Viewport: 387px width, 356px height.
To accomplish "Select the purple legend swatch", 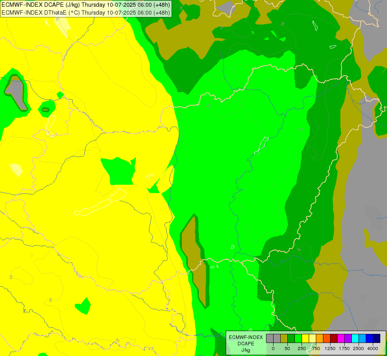I will pos(348,339).
